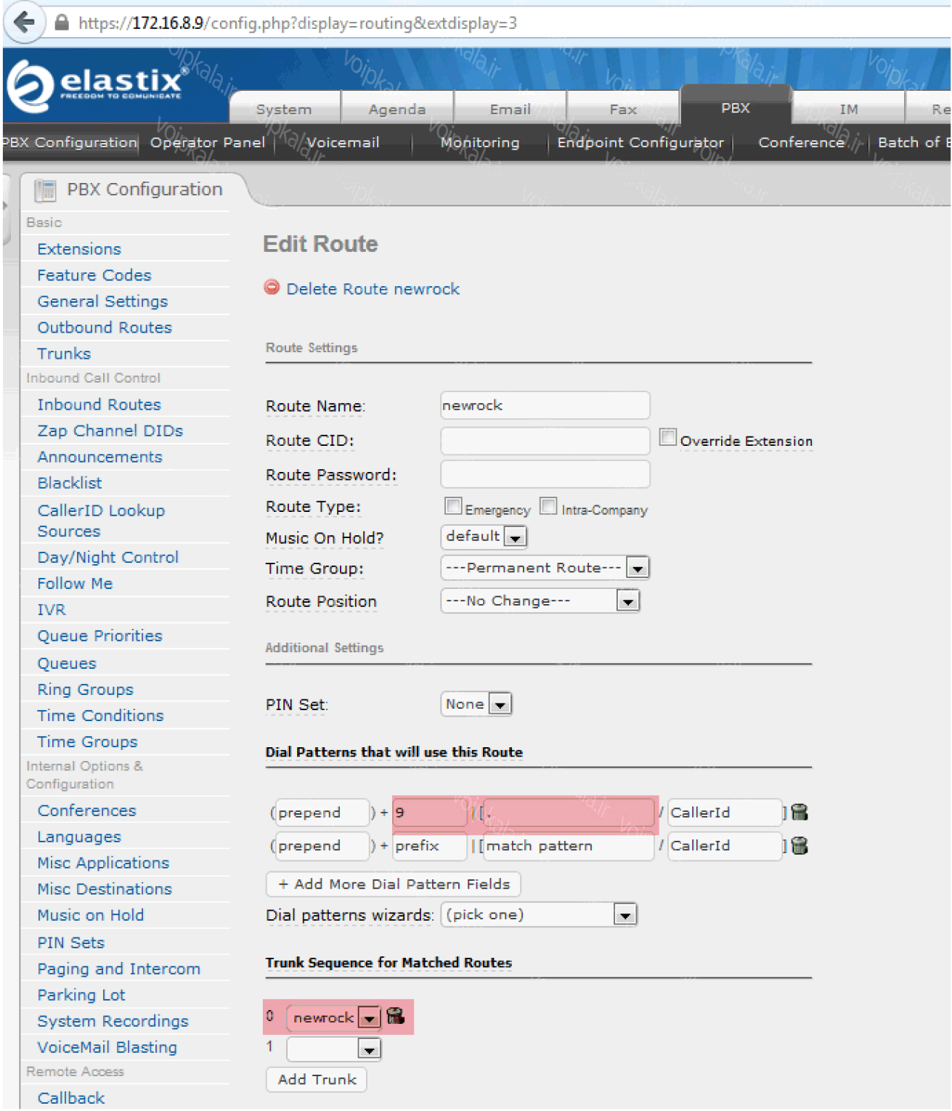Check the Emergency route type box
Image resolution: width=952 pixels, height=1111 pixels.
coord(453,506)
